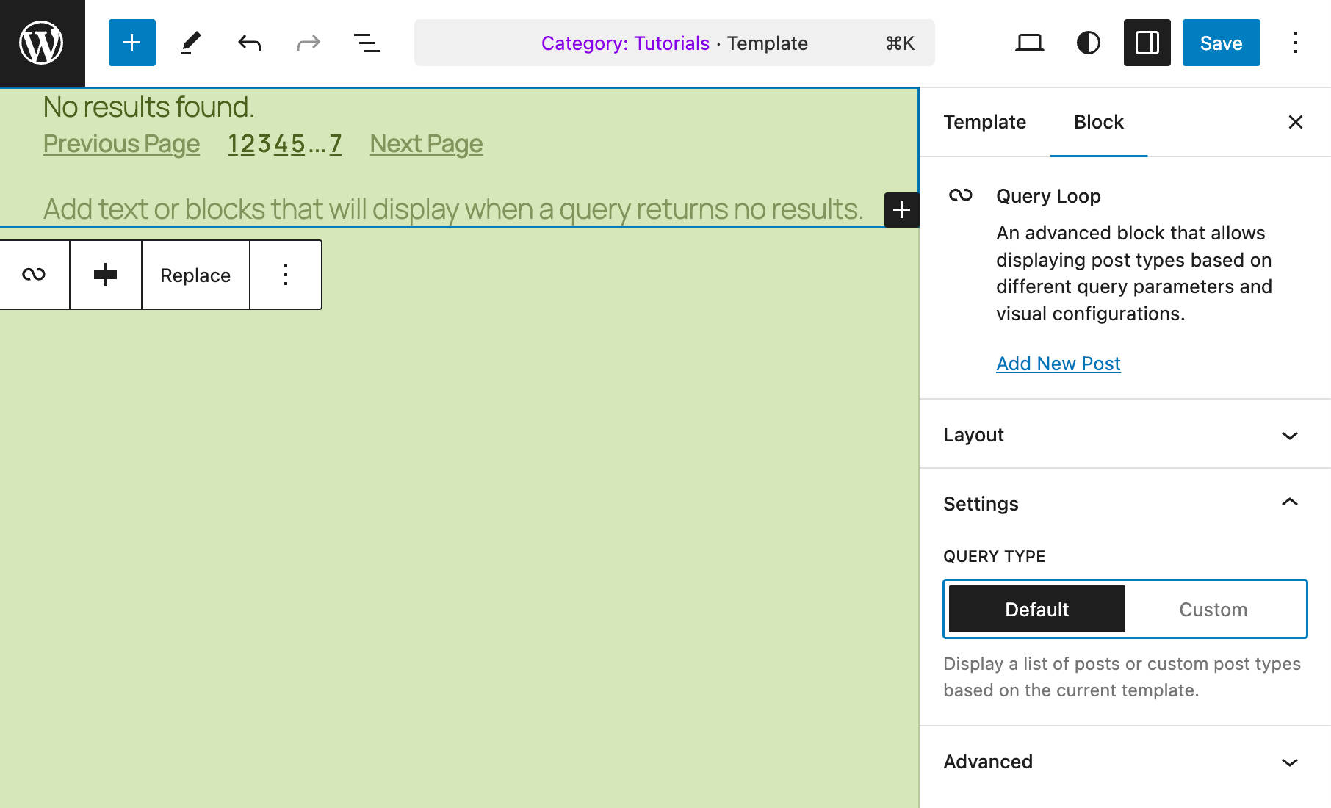Viewport: 1331px width, 808px height.
Task: Toggle the Settings sidebar panel
Action: 1147,43
